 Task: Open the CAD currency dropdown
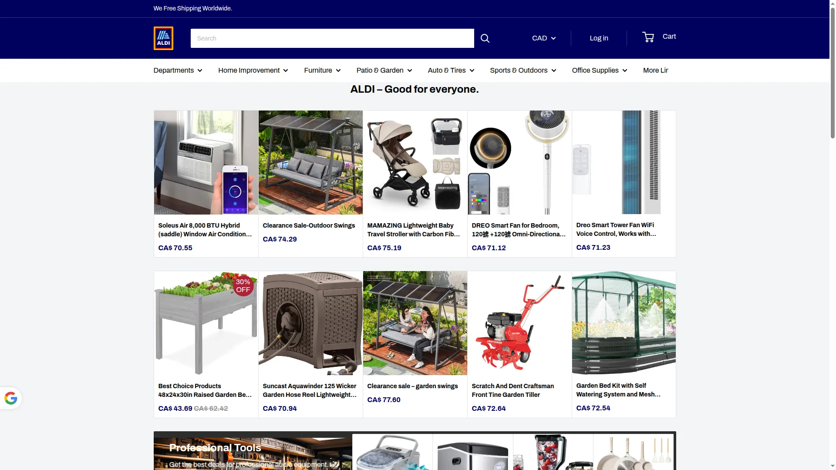[x=544, y=38]
